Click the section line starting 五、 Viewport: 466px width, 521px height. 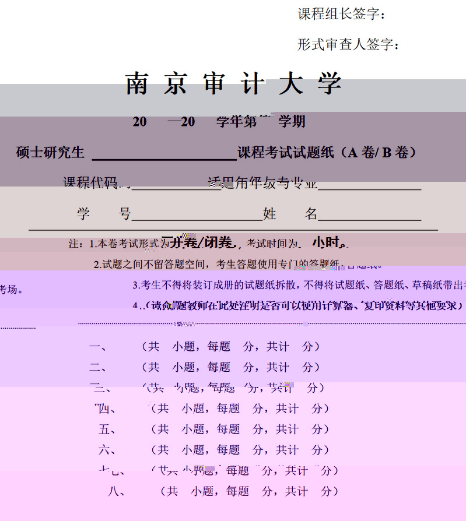[x=214, y=429]
